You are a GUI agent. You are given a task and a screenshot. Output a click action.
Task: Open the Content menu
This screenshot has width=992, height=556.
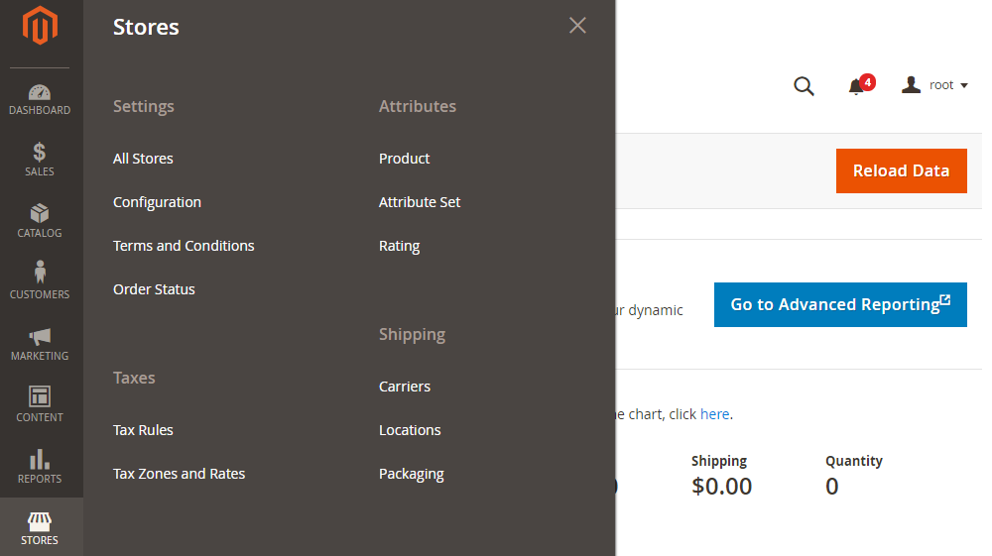(40, 405)
